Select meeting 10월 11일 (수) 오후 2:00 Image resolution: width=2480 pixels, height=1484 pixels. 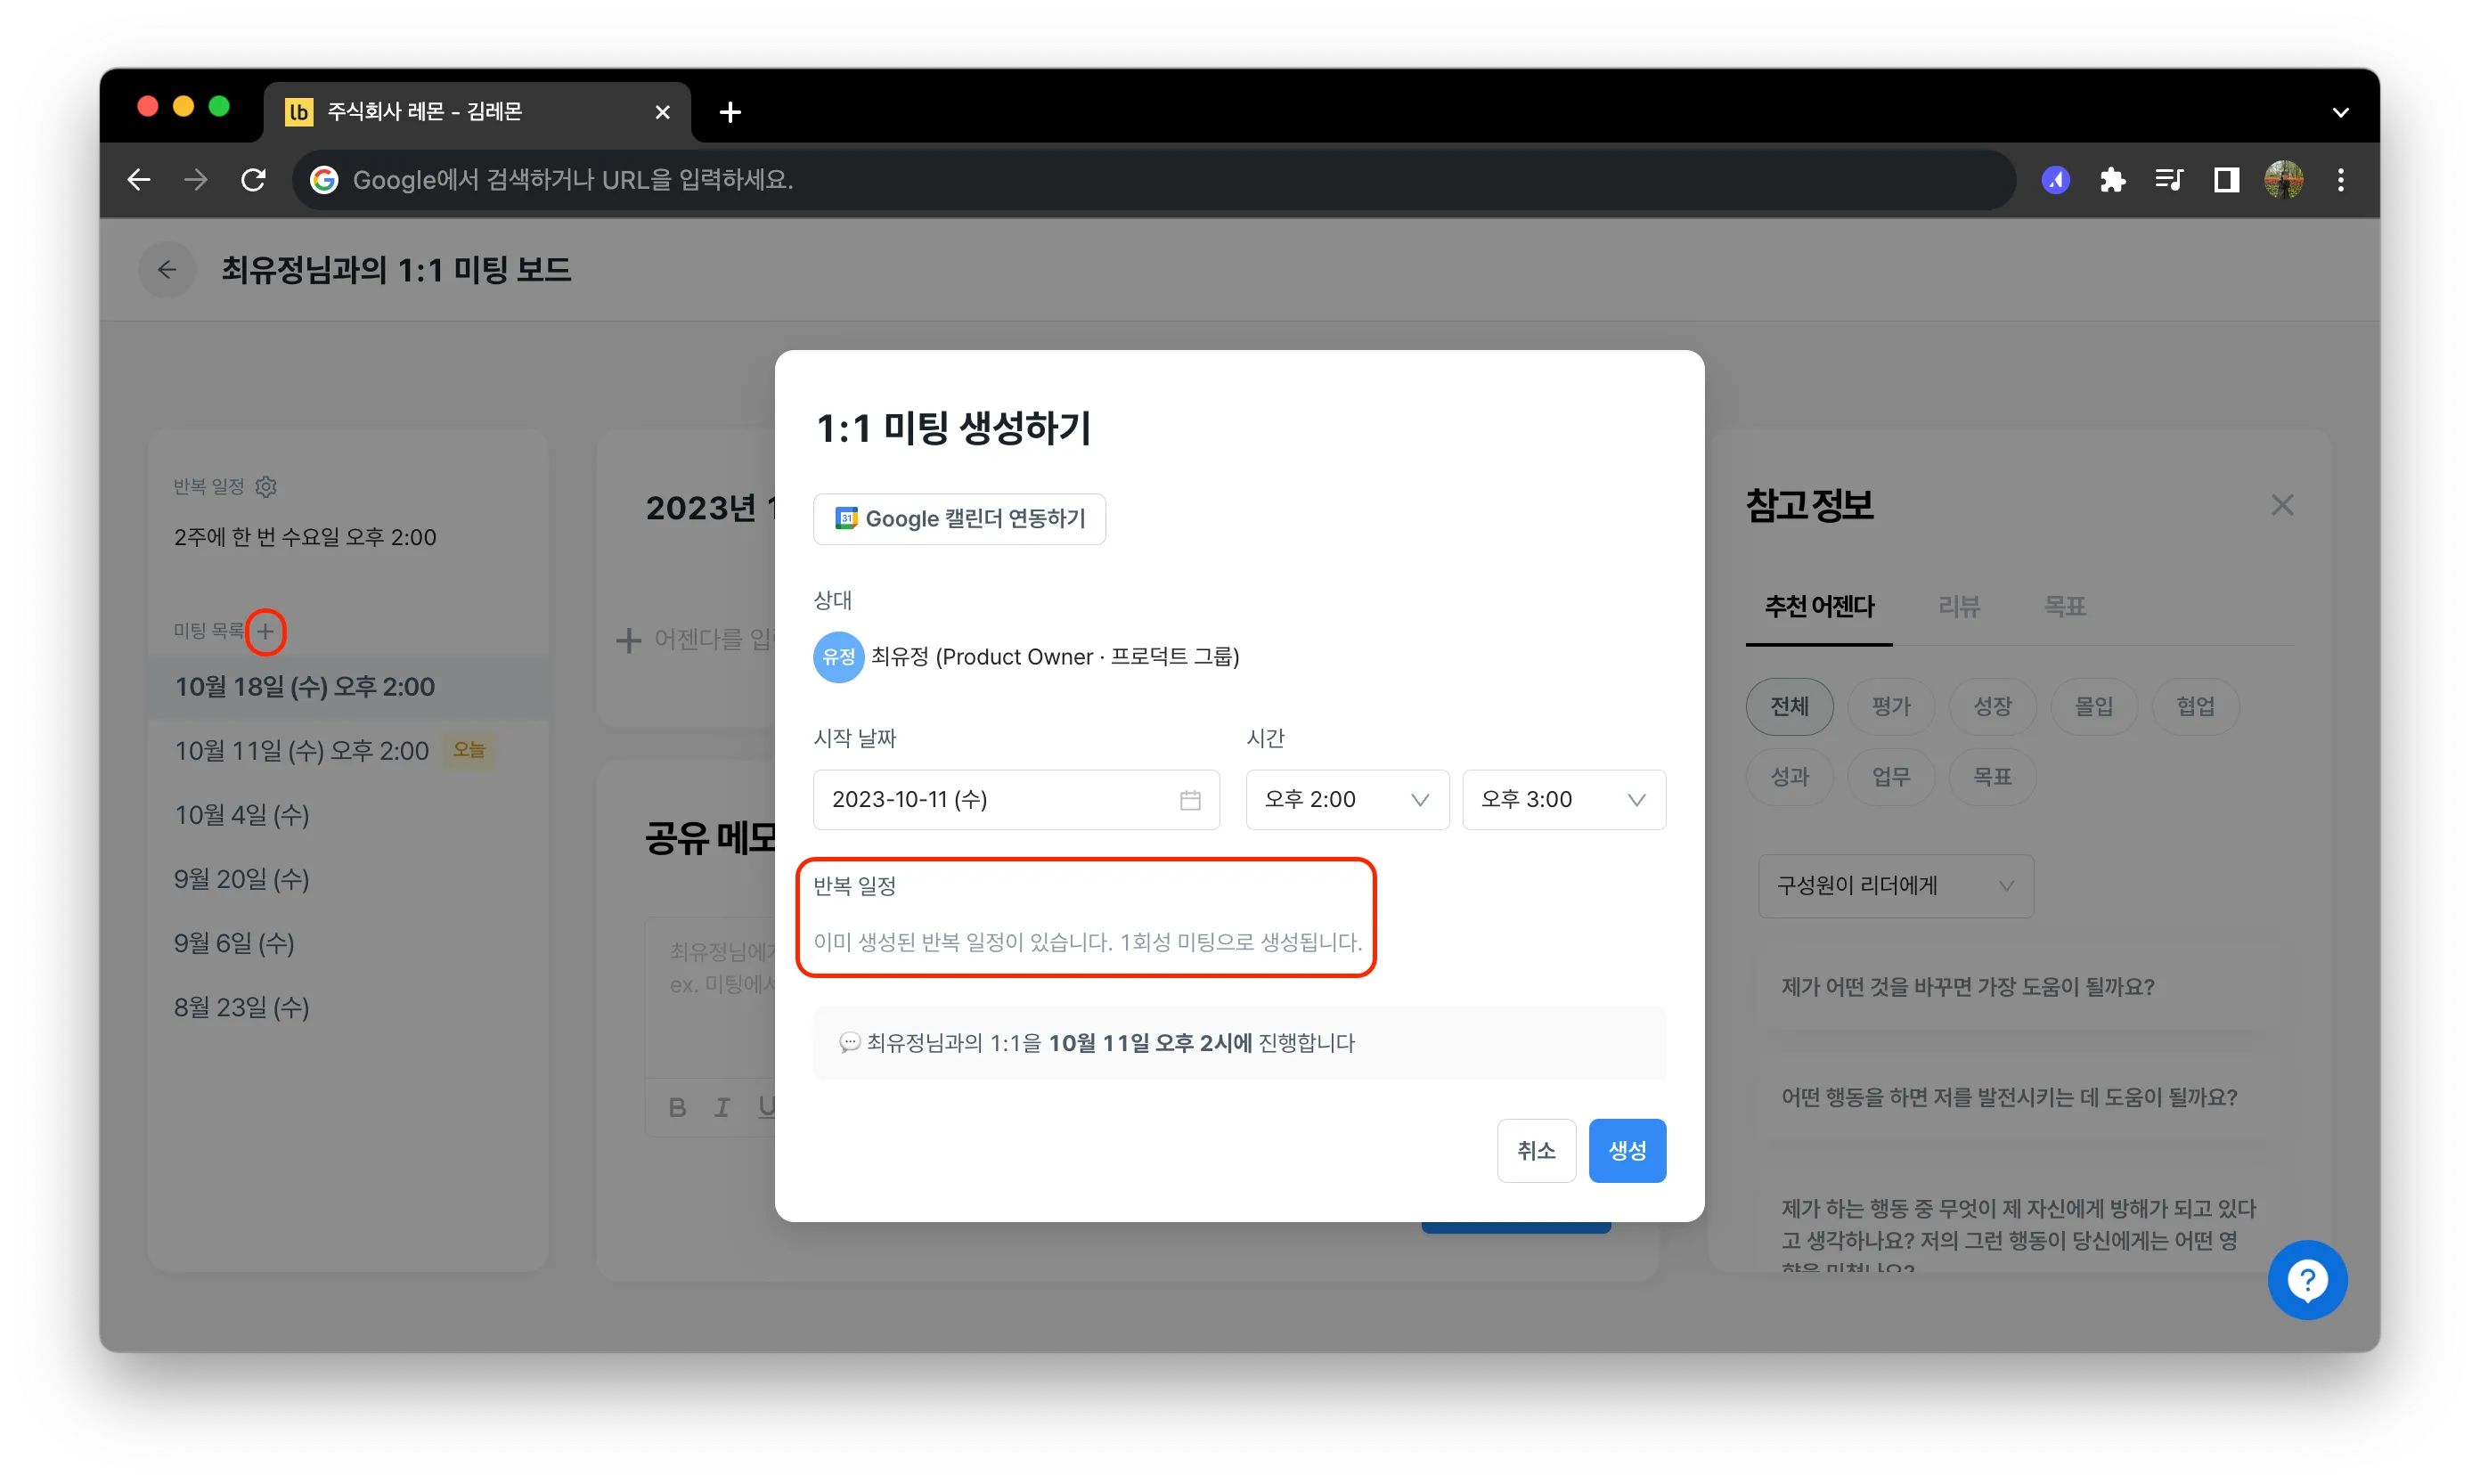tap(348, 751)
